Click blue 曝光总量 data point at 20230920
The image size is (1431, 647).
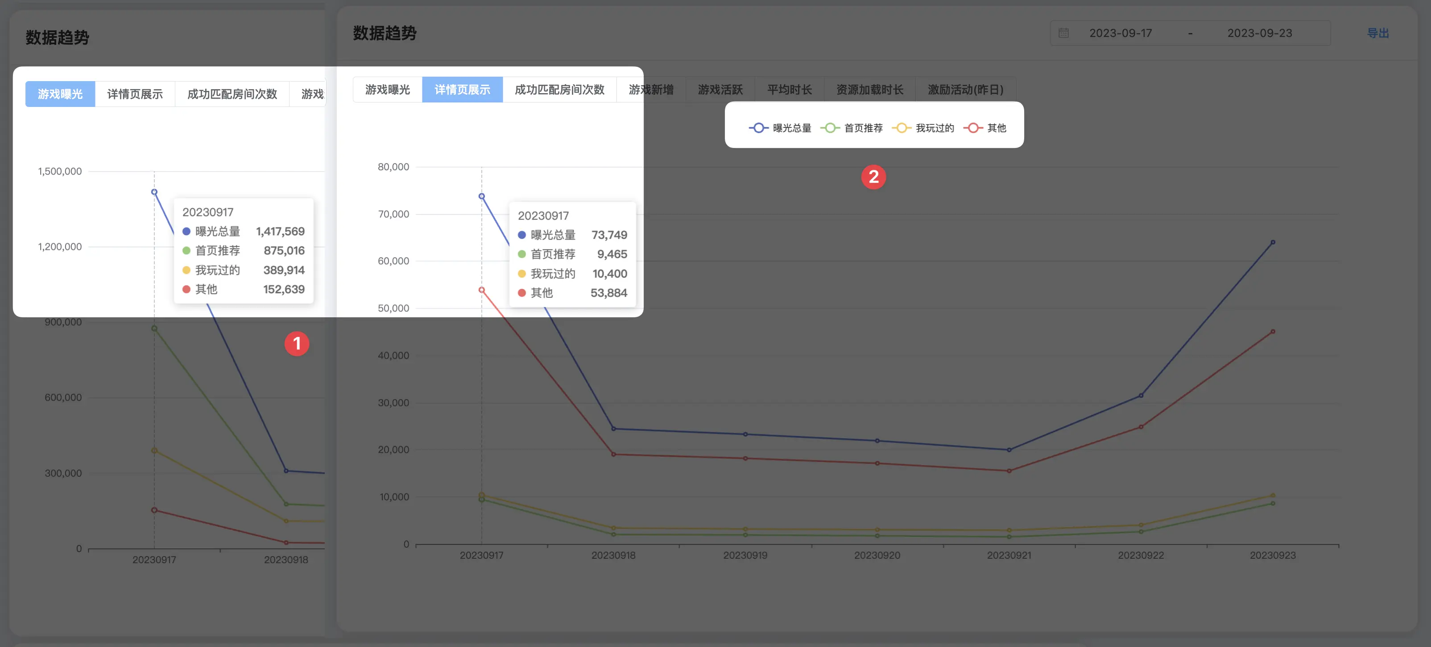click(877, 441)
